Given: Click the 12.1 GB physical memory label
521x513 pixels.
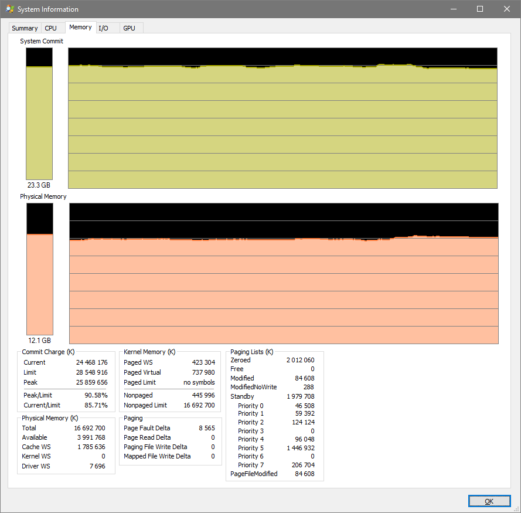Looking at the screenshot, I should pos(39,341).
